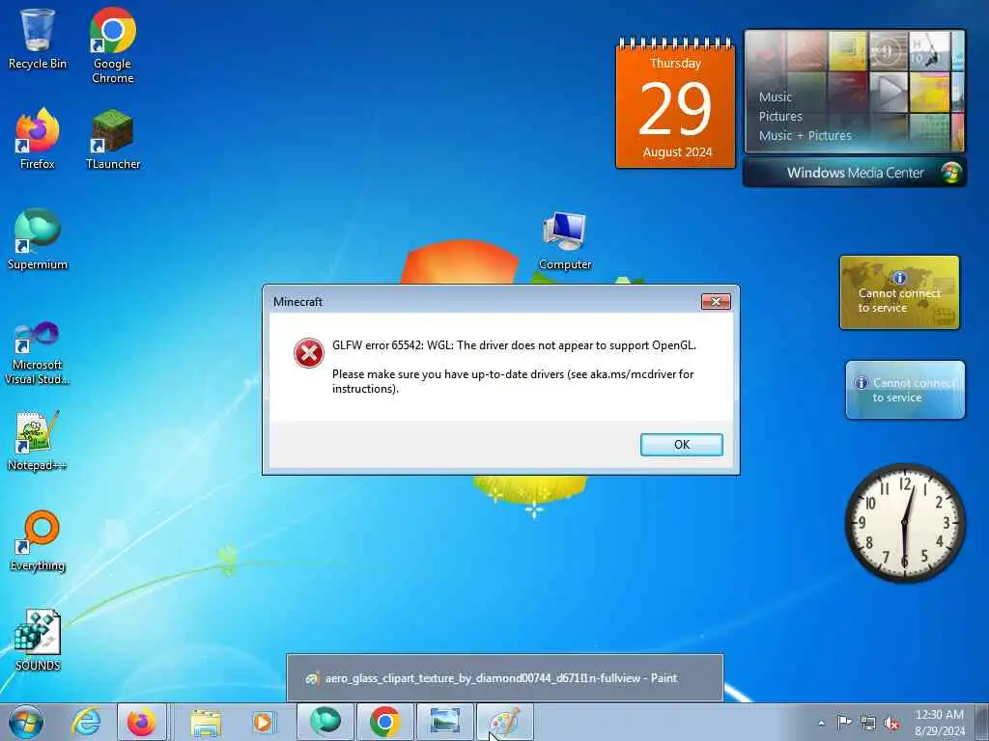Click the text mentioning aka.ms/mcdriver
Image resolution: width=989 pixels, height=741 pixels.
coord(513,381)
